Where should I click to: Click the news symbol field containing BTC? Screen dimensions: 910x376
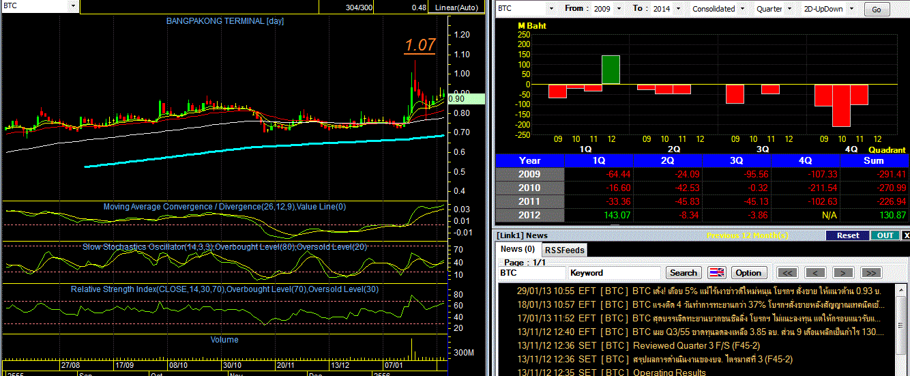pos(532,272)
